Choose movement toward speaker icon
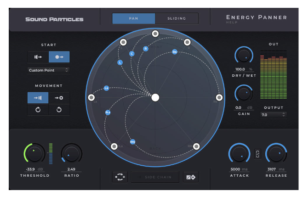This screenshot has width=308, height=202. pyautogui.click(x=38, y=98)
